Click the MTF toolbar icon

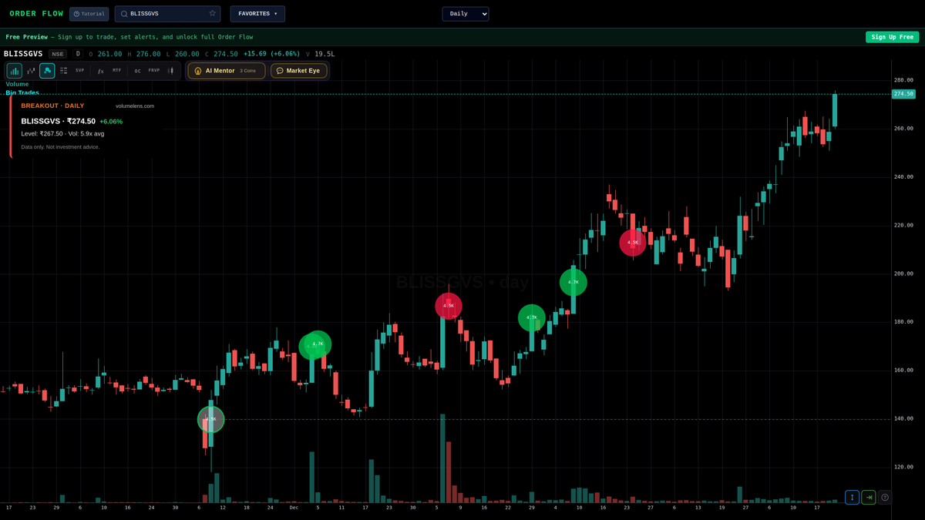116,70
